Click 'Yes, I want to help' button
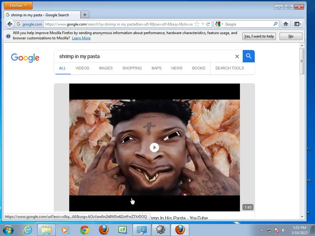The height and width of the screenshot is (236, 315). [x=259, y=36]
